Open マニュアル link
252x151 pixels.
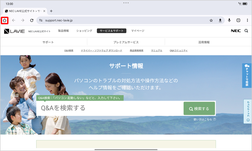(157, 51)
